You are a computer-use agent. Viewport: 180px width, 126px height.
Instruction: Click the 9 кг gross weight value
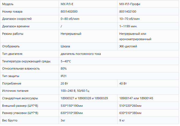(x=122, y=120)
